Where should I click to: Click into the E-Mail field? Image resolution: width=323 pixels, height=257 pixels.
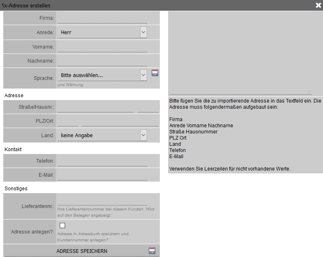(102, 175)
